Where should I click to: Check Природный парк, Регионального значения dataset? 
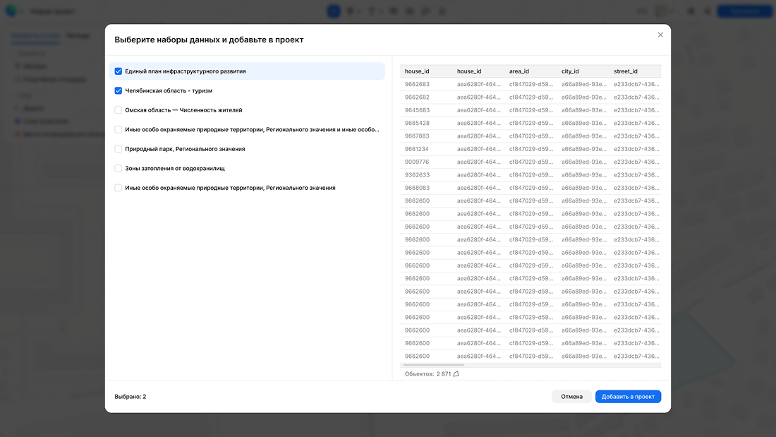click(x=119, y=149)
